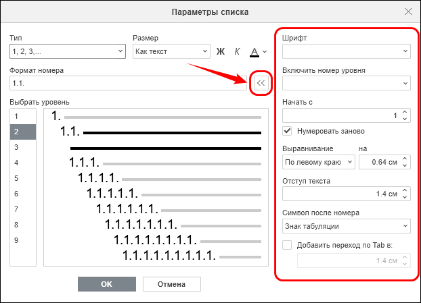
Task: Increase the Отступ текста value
Action: click(x=405, y=190)
